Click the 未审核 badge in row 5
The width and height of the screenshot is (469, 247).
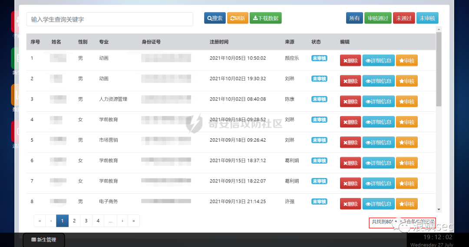(x=319, y=140)
